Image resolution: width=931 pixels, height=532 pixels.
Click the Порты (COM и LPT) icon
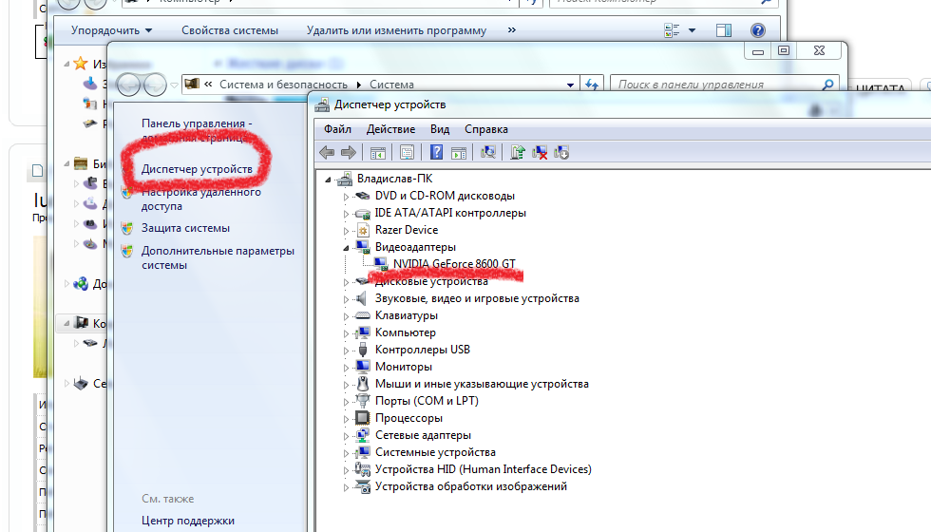pos(362,401)
